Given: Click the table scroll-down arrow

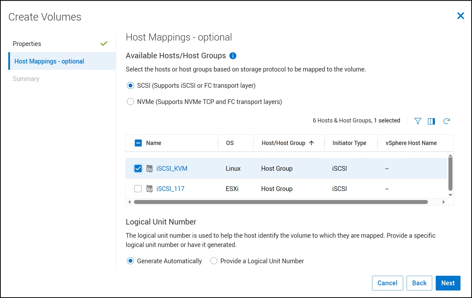Looking at the screenshot, I should pos(450,195).
